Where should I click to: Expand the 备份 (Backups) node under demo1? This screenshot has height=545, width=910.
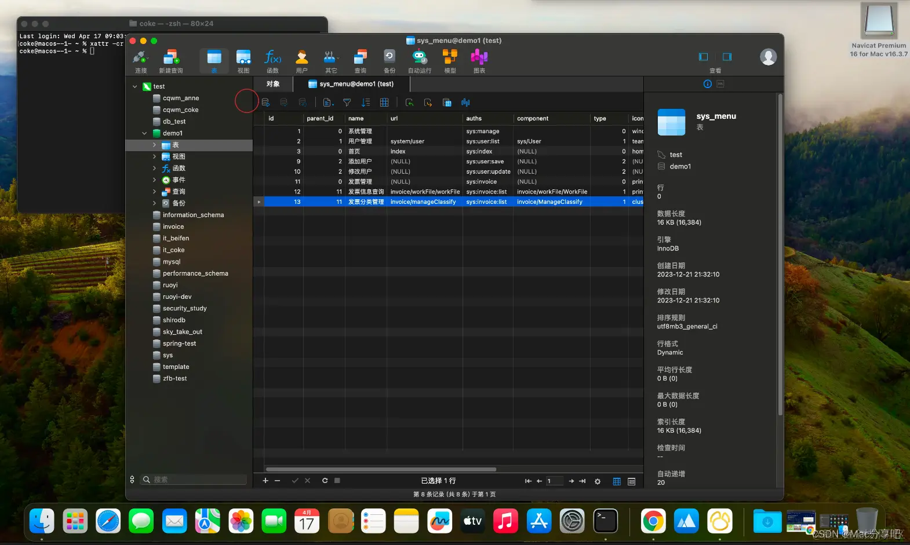point(154,203)
